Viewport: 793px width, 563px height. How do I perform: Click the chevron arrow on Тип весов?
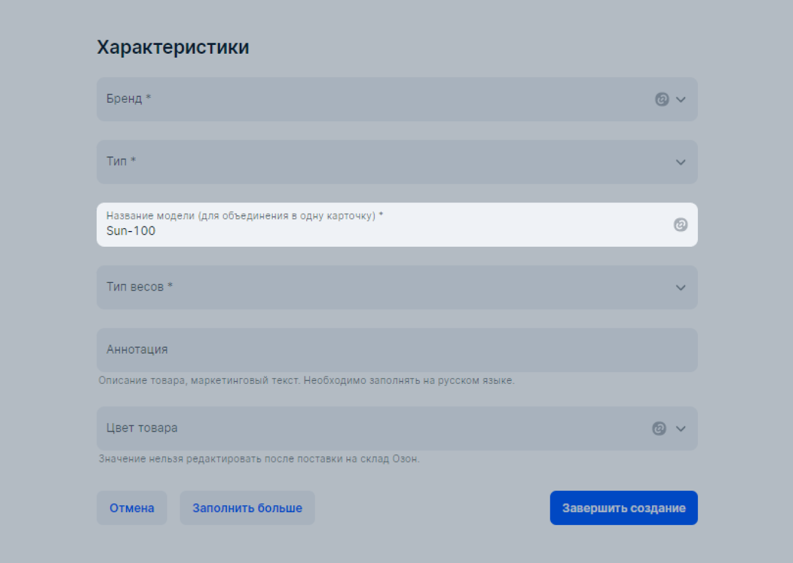tap(680, 287)
